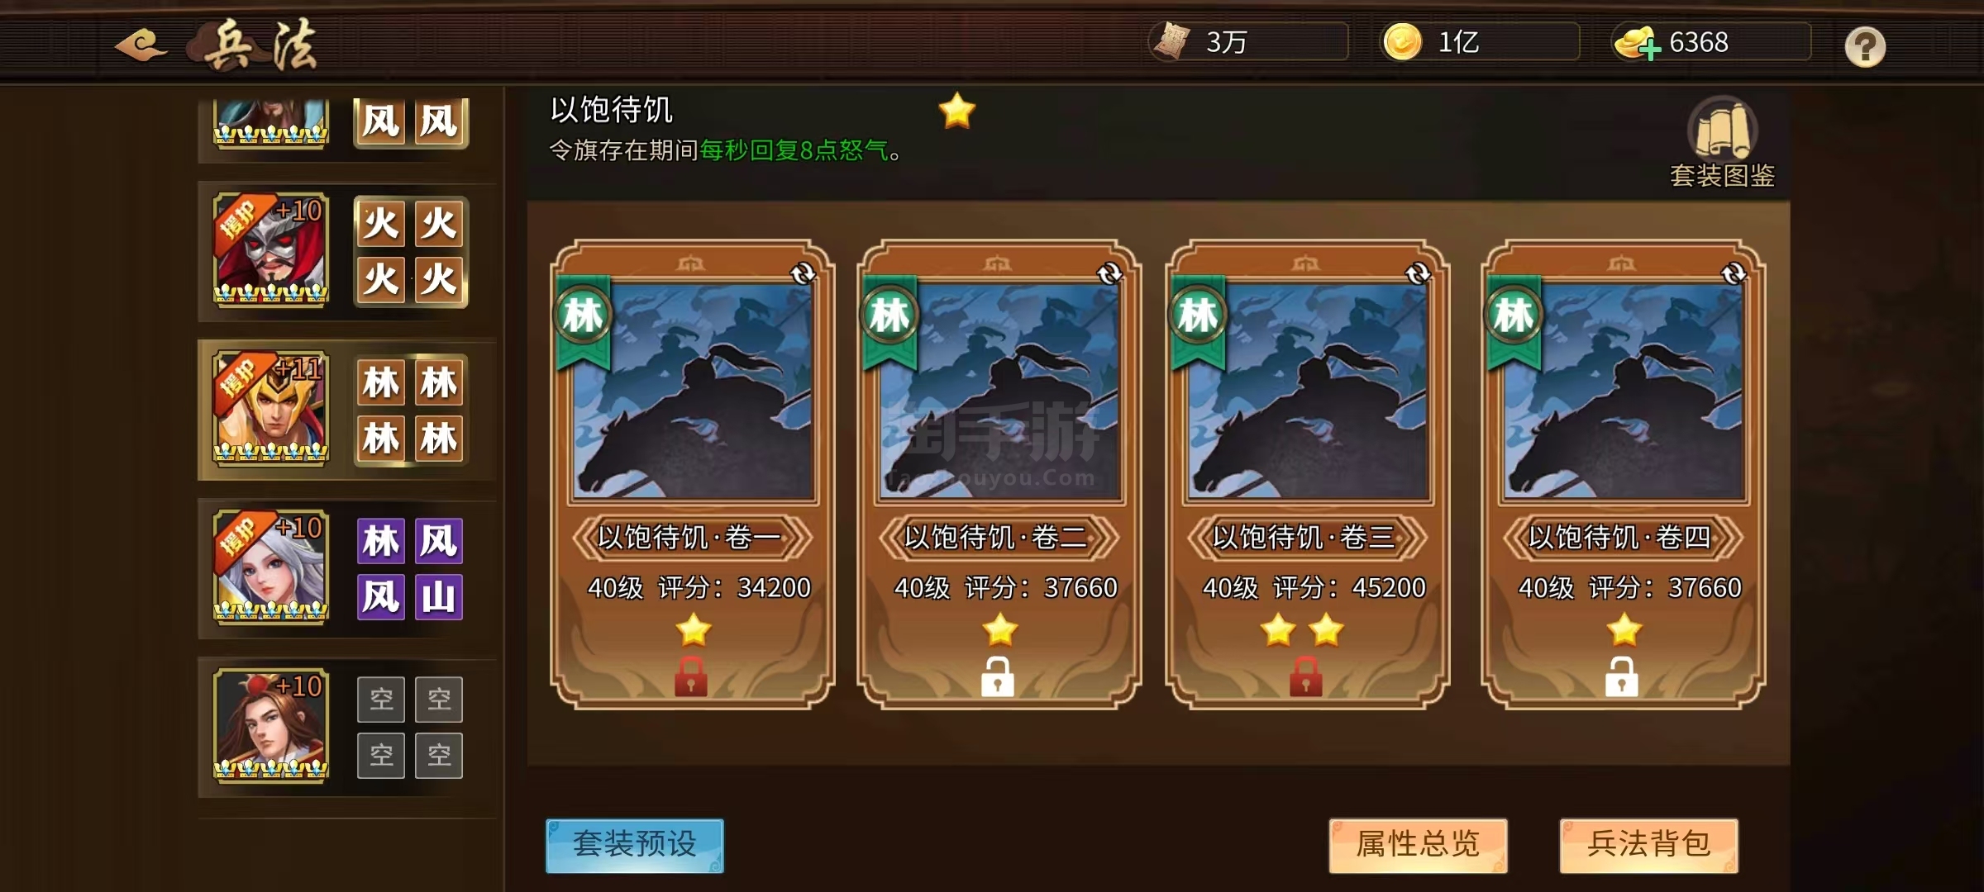Open the 兵法背包 button
This screenshot has width=1984, height=892.
pos(1648,845)
